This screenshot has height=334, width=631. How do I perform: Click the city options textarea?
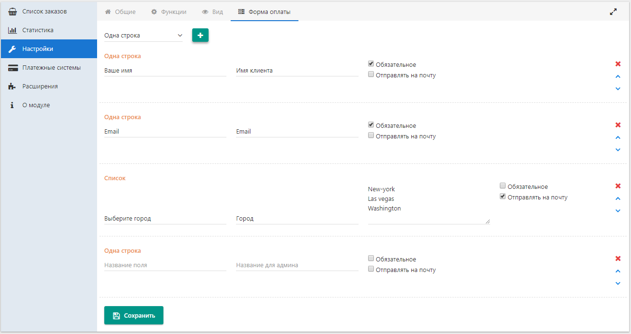(x=428, y=204)
